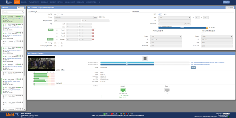Click the Edit button under playlist link
Viewport: 236px width, 118px height.
click(193, 68)
